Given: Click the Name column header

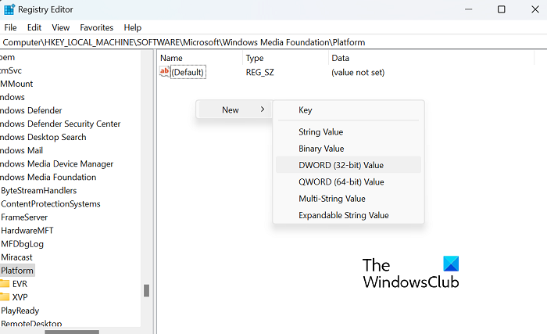Looking at the screenshot, I should [171, 58].
